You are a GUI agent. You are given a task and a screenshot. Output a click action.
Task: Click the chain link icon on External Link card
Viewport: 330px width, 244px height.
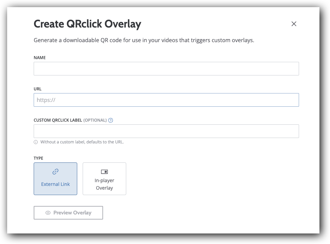pos(55,172)
